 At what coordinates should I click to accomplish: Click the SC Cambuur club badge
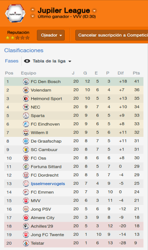(26, 149)
